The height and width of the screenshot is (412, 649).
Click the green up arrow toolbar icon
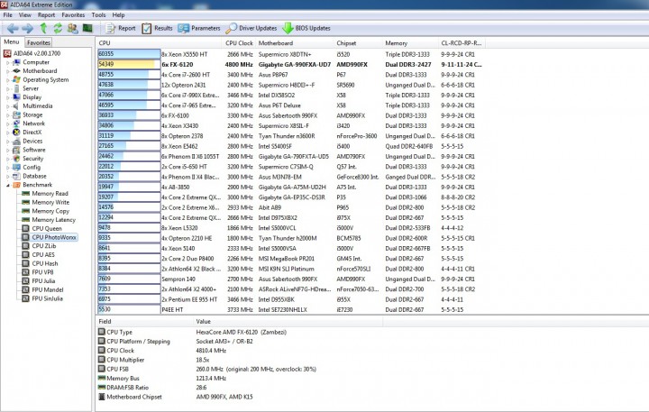click(x=43, y=28)
